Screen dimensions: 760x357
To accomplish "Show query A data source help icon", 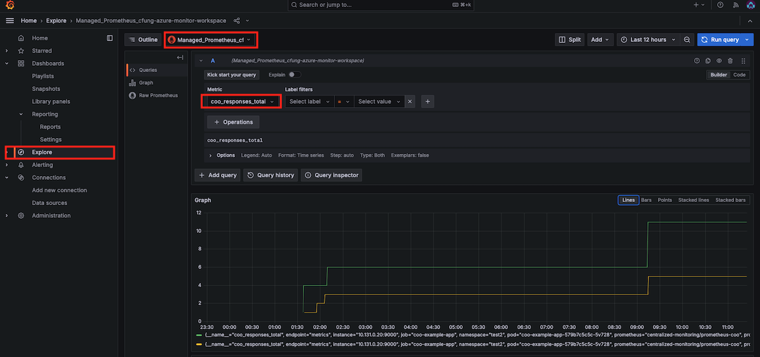I will click(697, 61).
